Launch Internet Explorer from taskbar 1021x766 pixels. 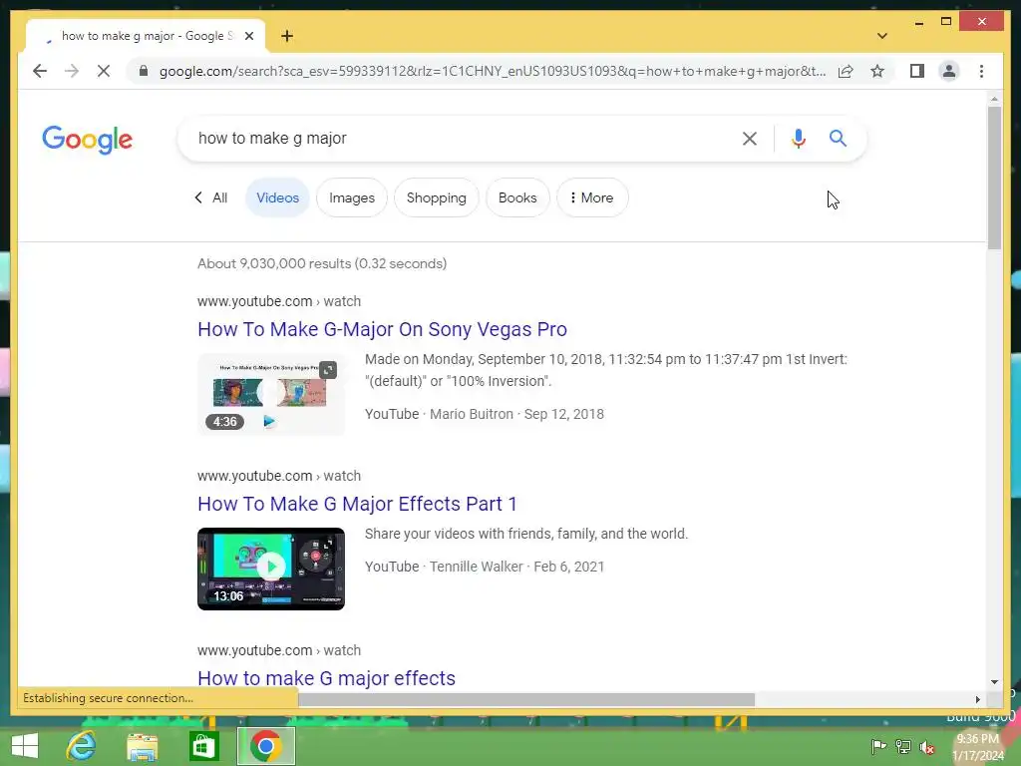(82, 746)
